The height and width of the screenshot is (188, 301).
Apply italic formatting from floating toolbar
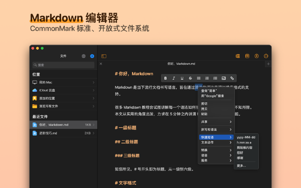click(174, 78)
